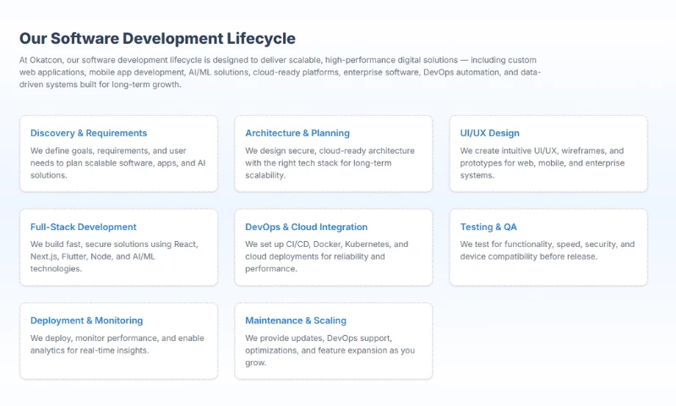Click the Deployment & Monitoring title
The image size is (676, 406).
[x=86, y=321]
